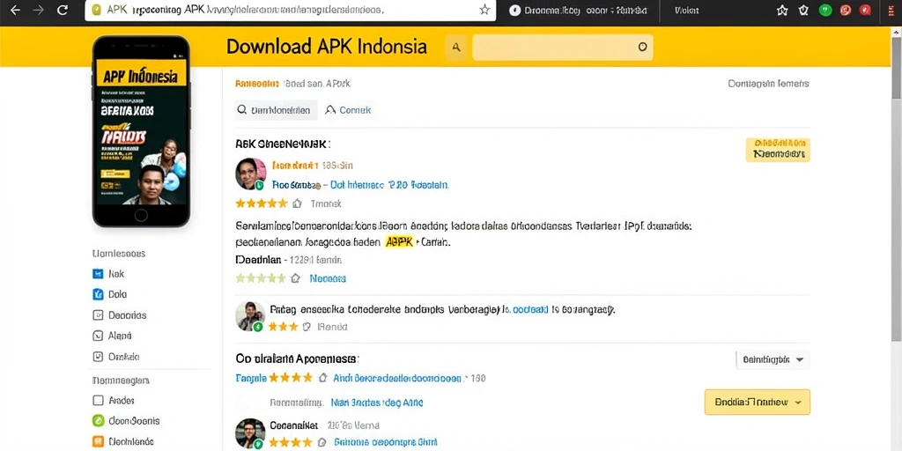The image size is (902, 451).
Task: Go back with the browser back arrow
Action: [15, 11]
